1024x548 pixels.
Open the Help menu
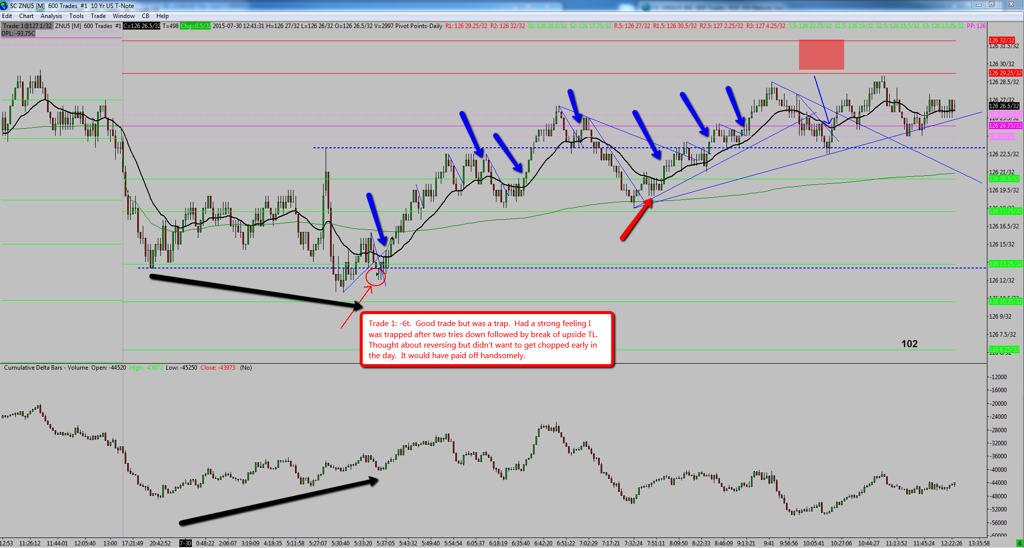162,16
